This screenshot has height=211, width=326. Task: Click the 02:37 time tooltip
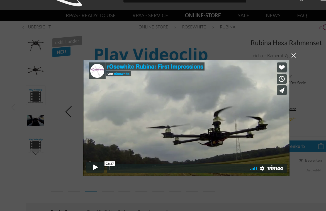click(x=110, y=164)
